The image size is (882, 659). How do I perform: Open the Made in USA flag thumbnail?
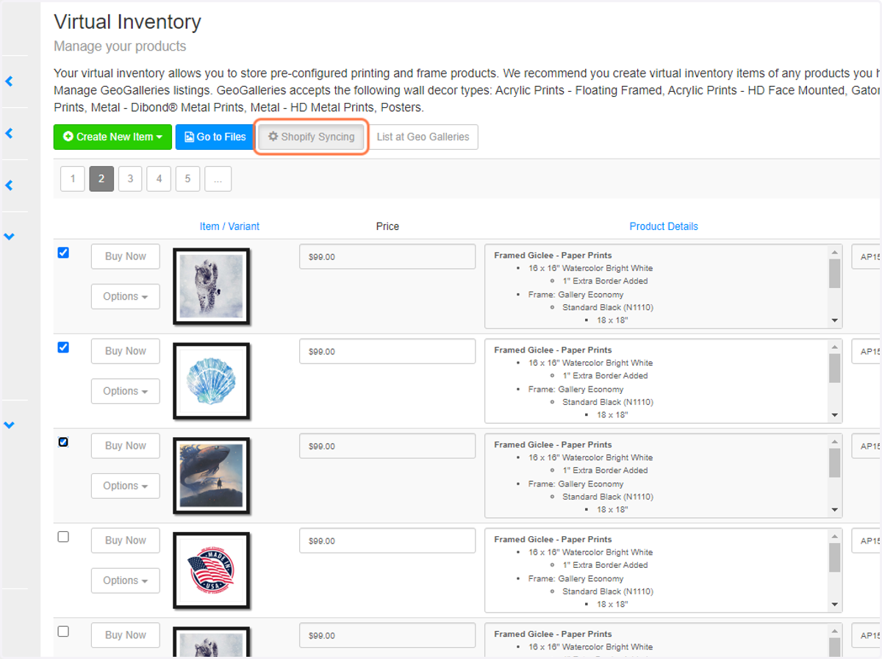pos(212,571)
